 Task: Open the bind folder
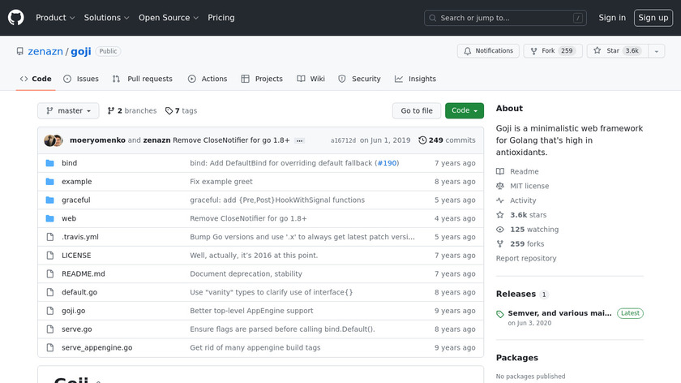pos(69,163)
